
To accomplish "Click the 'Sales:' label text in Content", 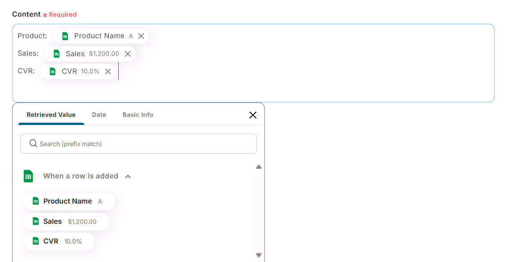I will 28,53.
